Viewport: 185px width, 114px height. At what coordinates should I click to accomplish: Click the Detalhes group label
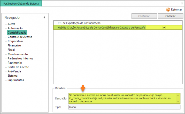click(60, 88)
